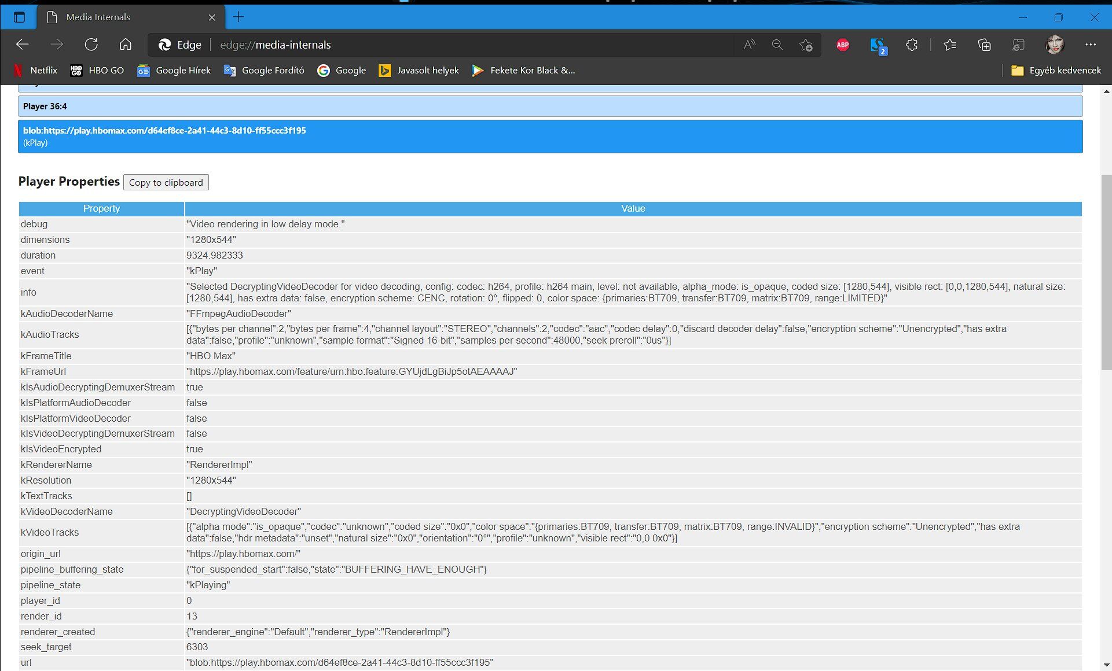The height and width of the screenshot is (671, 1112).
Task: Select the seek_target value 6303
Action: coord(197,647)
